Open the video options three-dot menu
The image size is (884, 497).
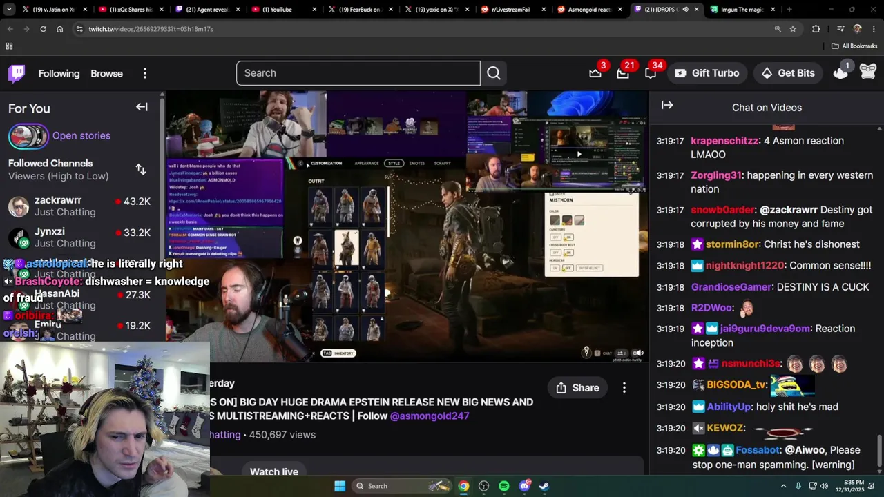tap(624, 388)
